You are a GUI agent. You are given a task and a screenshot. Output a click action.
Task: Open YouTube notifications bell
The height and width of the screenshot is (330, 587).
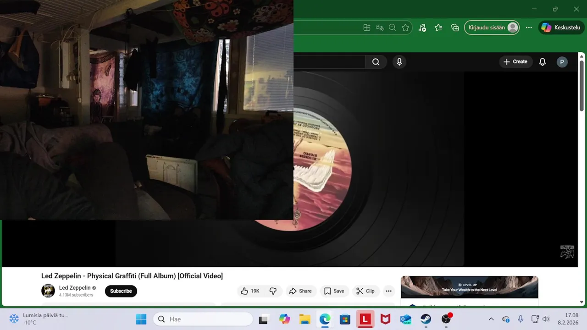[x=543, y=62]
